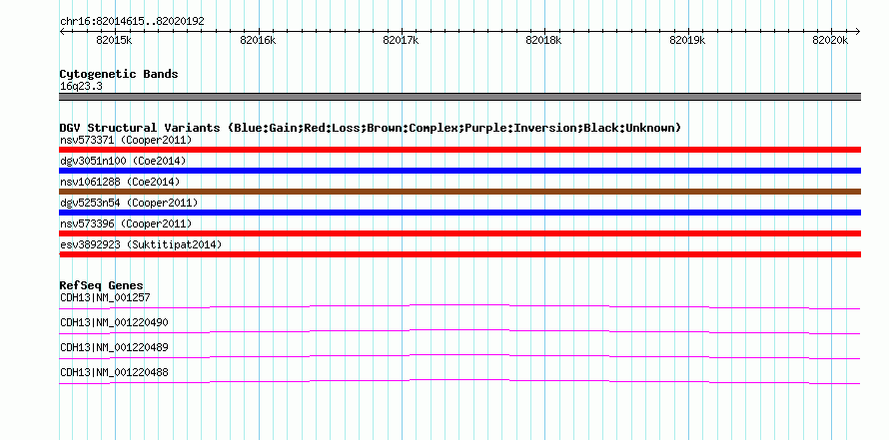Click the 16q23.3 band label
Viewport: 889px width, 440px height.
pyautogui.click(x=81, y=86)
